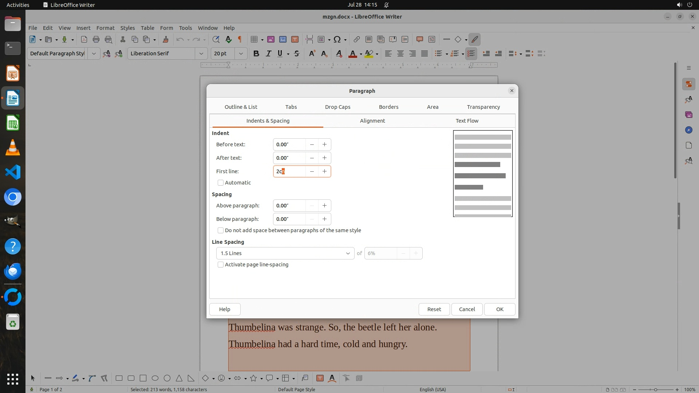The height and width of the screenshot is (393, 699).
Task: Toggle formatting marks pilcrow icon
Action: [x=240, y=39]
